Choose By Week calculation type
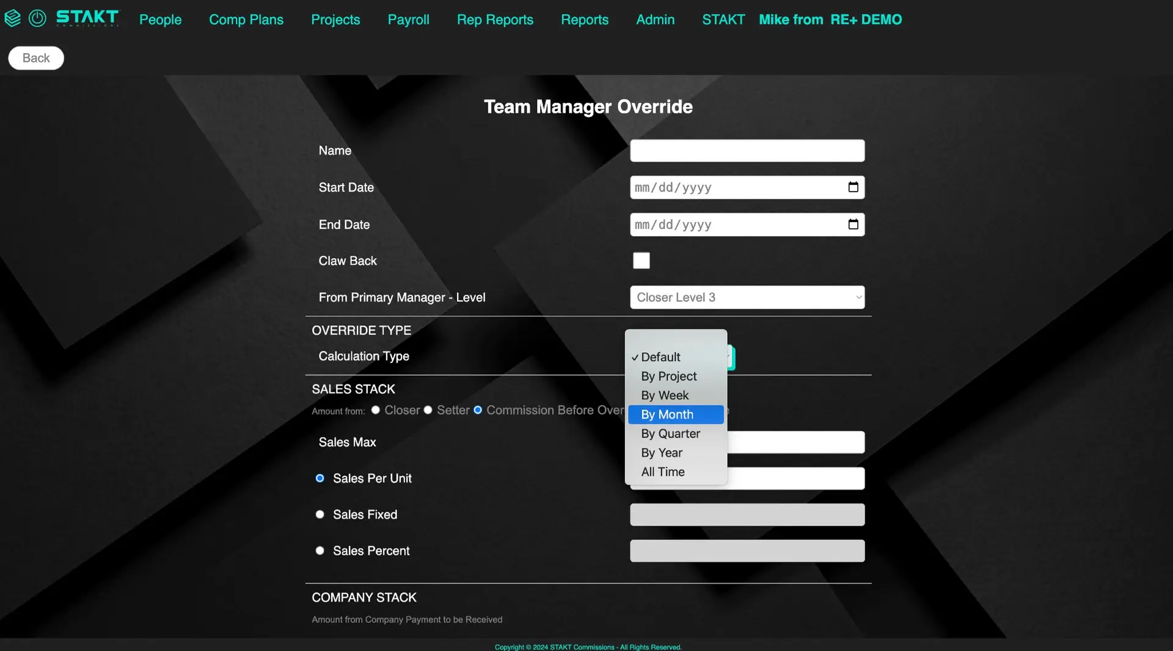This screenshot has width=1173, height=651. tap(676, 395)
